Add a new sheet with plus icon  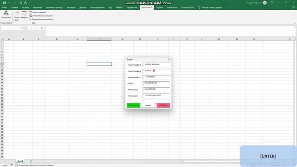pyautogui.click(x=31, y=161)
